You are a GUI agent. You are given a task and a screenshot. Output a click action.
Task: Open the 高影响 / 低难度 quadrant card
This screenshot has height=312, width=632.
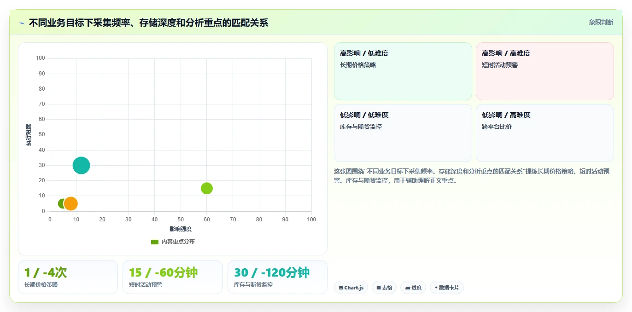click(403, 71)
